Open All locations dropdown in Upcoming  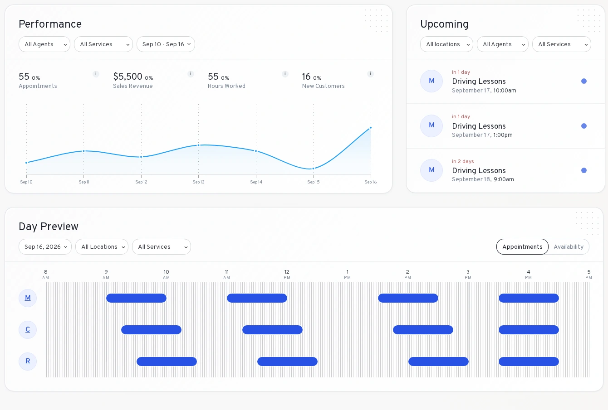446,44
